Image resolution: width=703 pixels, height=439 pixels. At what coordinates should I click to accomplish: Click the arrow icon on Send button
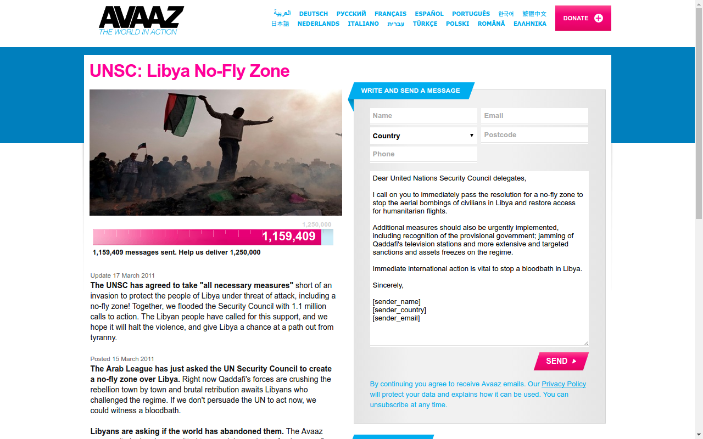(574, 361)
